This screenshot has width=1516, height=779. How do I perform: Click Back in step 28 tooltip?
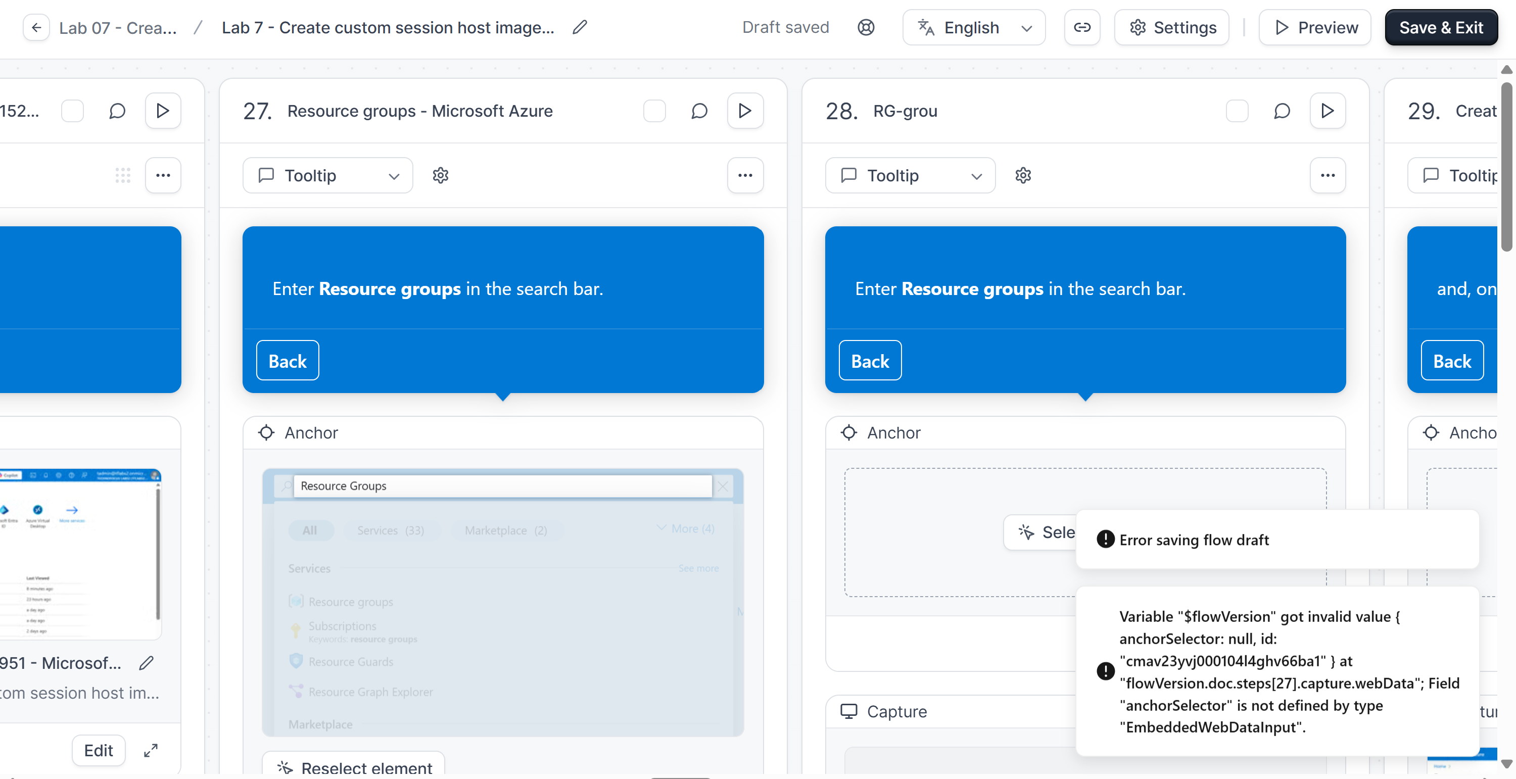[x=870, y=361]
